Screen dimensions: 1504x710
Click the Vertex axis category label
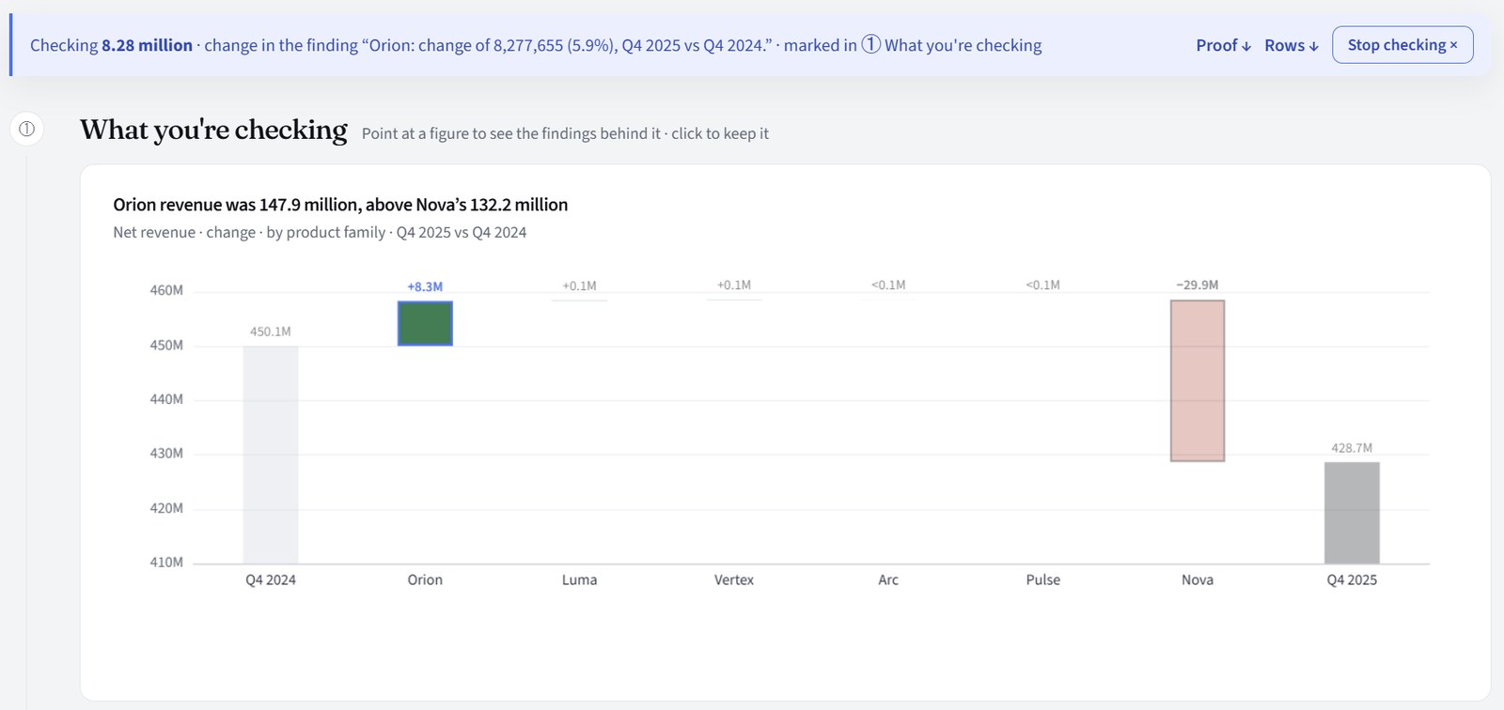(x=734, y=579)
